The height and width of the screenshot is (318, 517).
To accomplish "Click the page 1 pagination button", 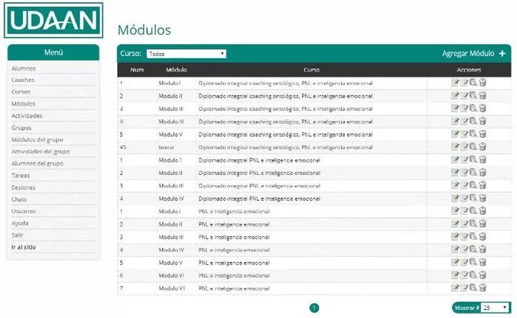I will (x=314, y=308).
